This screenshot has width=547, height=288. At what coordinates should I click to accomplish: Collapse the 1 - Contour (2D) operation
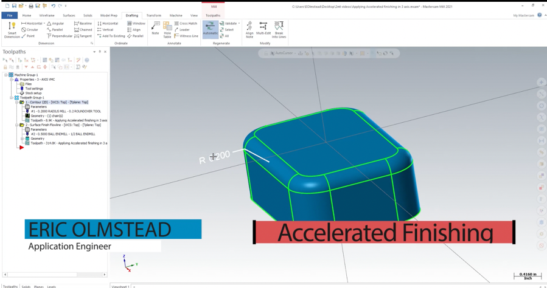click(17, 103)
